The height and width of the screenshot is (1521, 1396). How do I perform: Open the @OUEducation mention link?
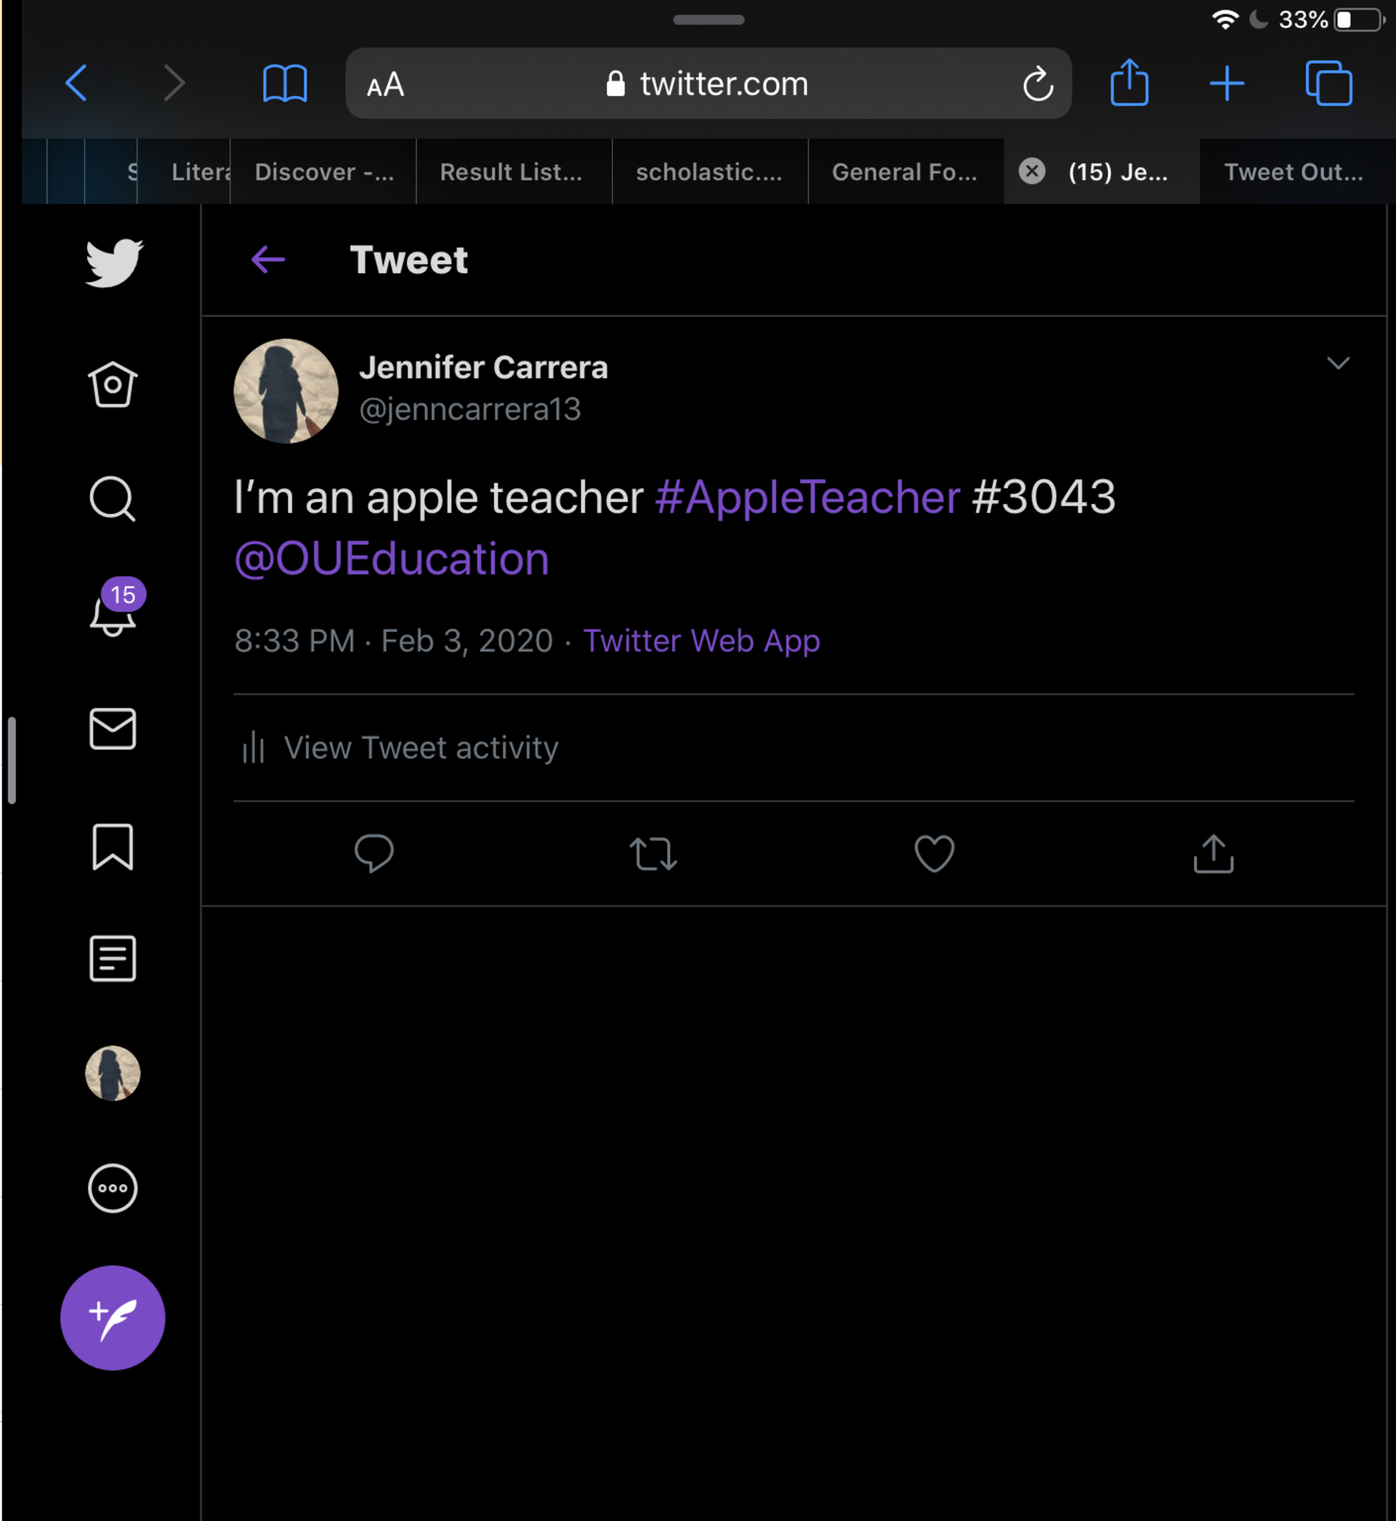coord(391,559)
